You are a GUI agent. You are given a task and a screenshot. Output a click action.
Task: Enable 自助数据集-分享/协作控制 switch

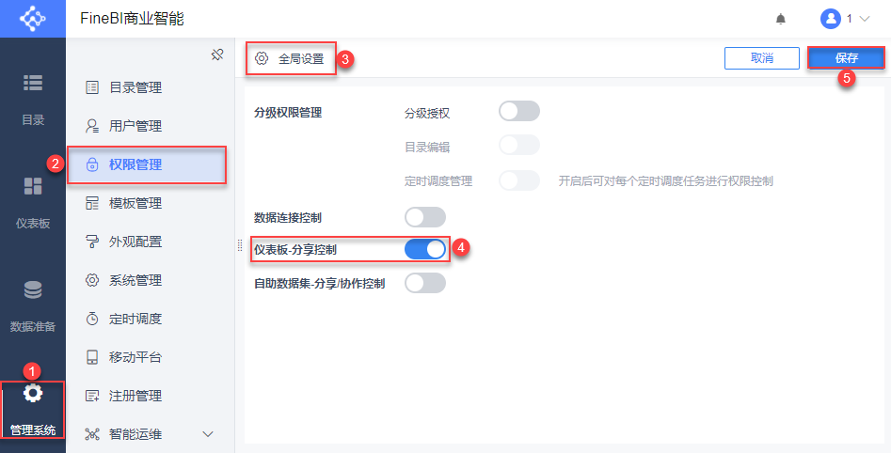point(424,282)
